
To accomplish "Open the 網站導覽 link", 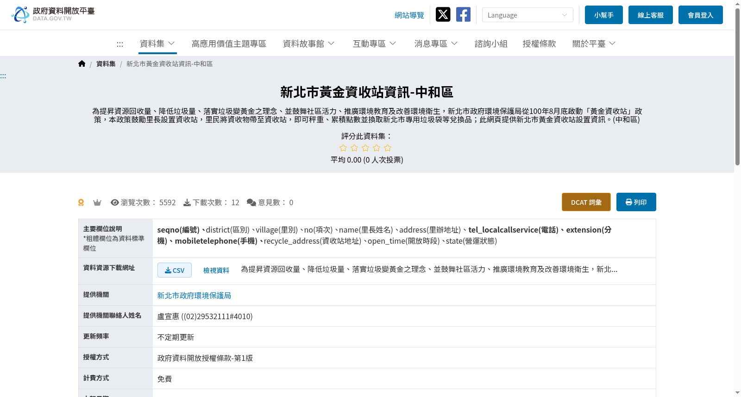I will (409, 15).
